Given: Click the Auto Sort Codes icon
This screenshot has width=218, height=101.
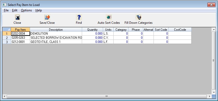Looking at the screenshot, I should pos(108,17).
